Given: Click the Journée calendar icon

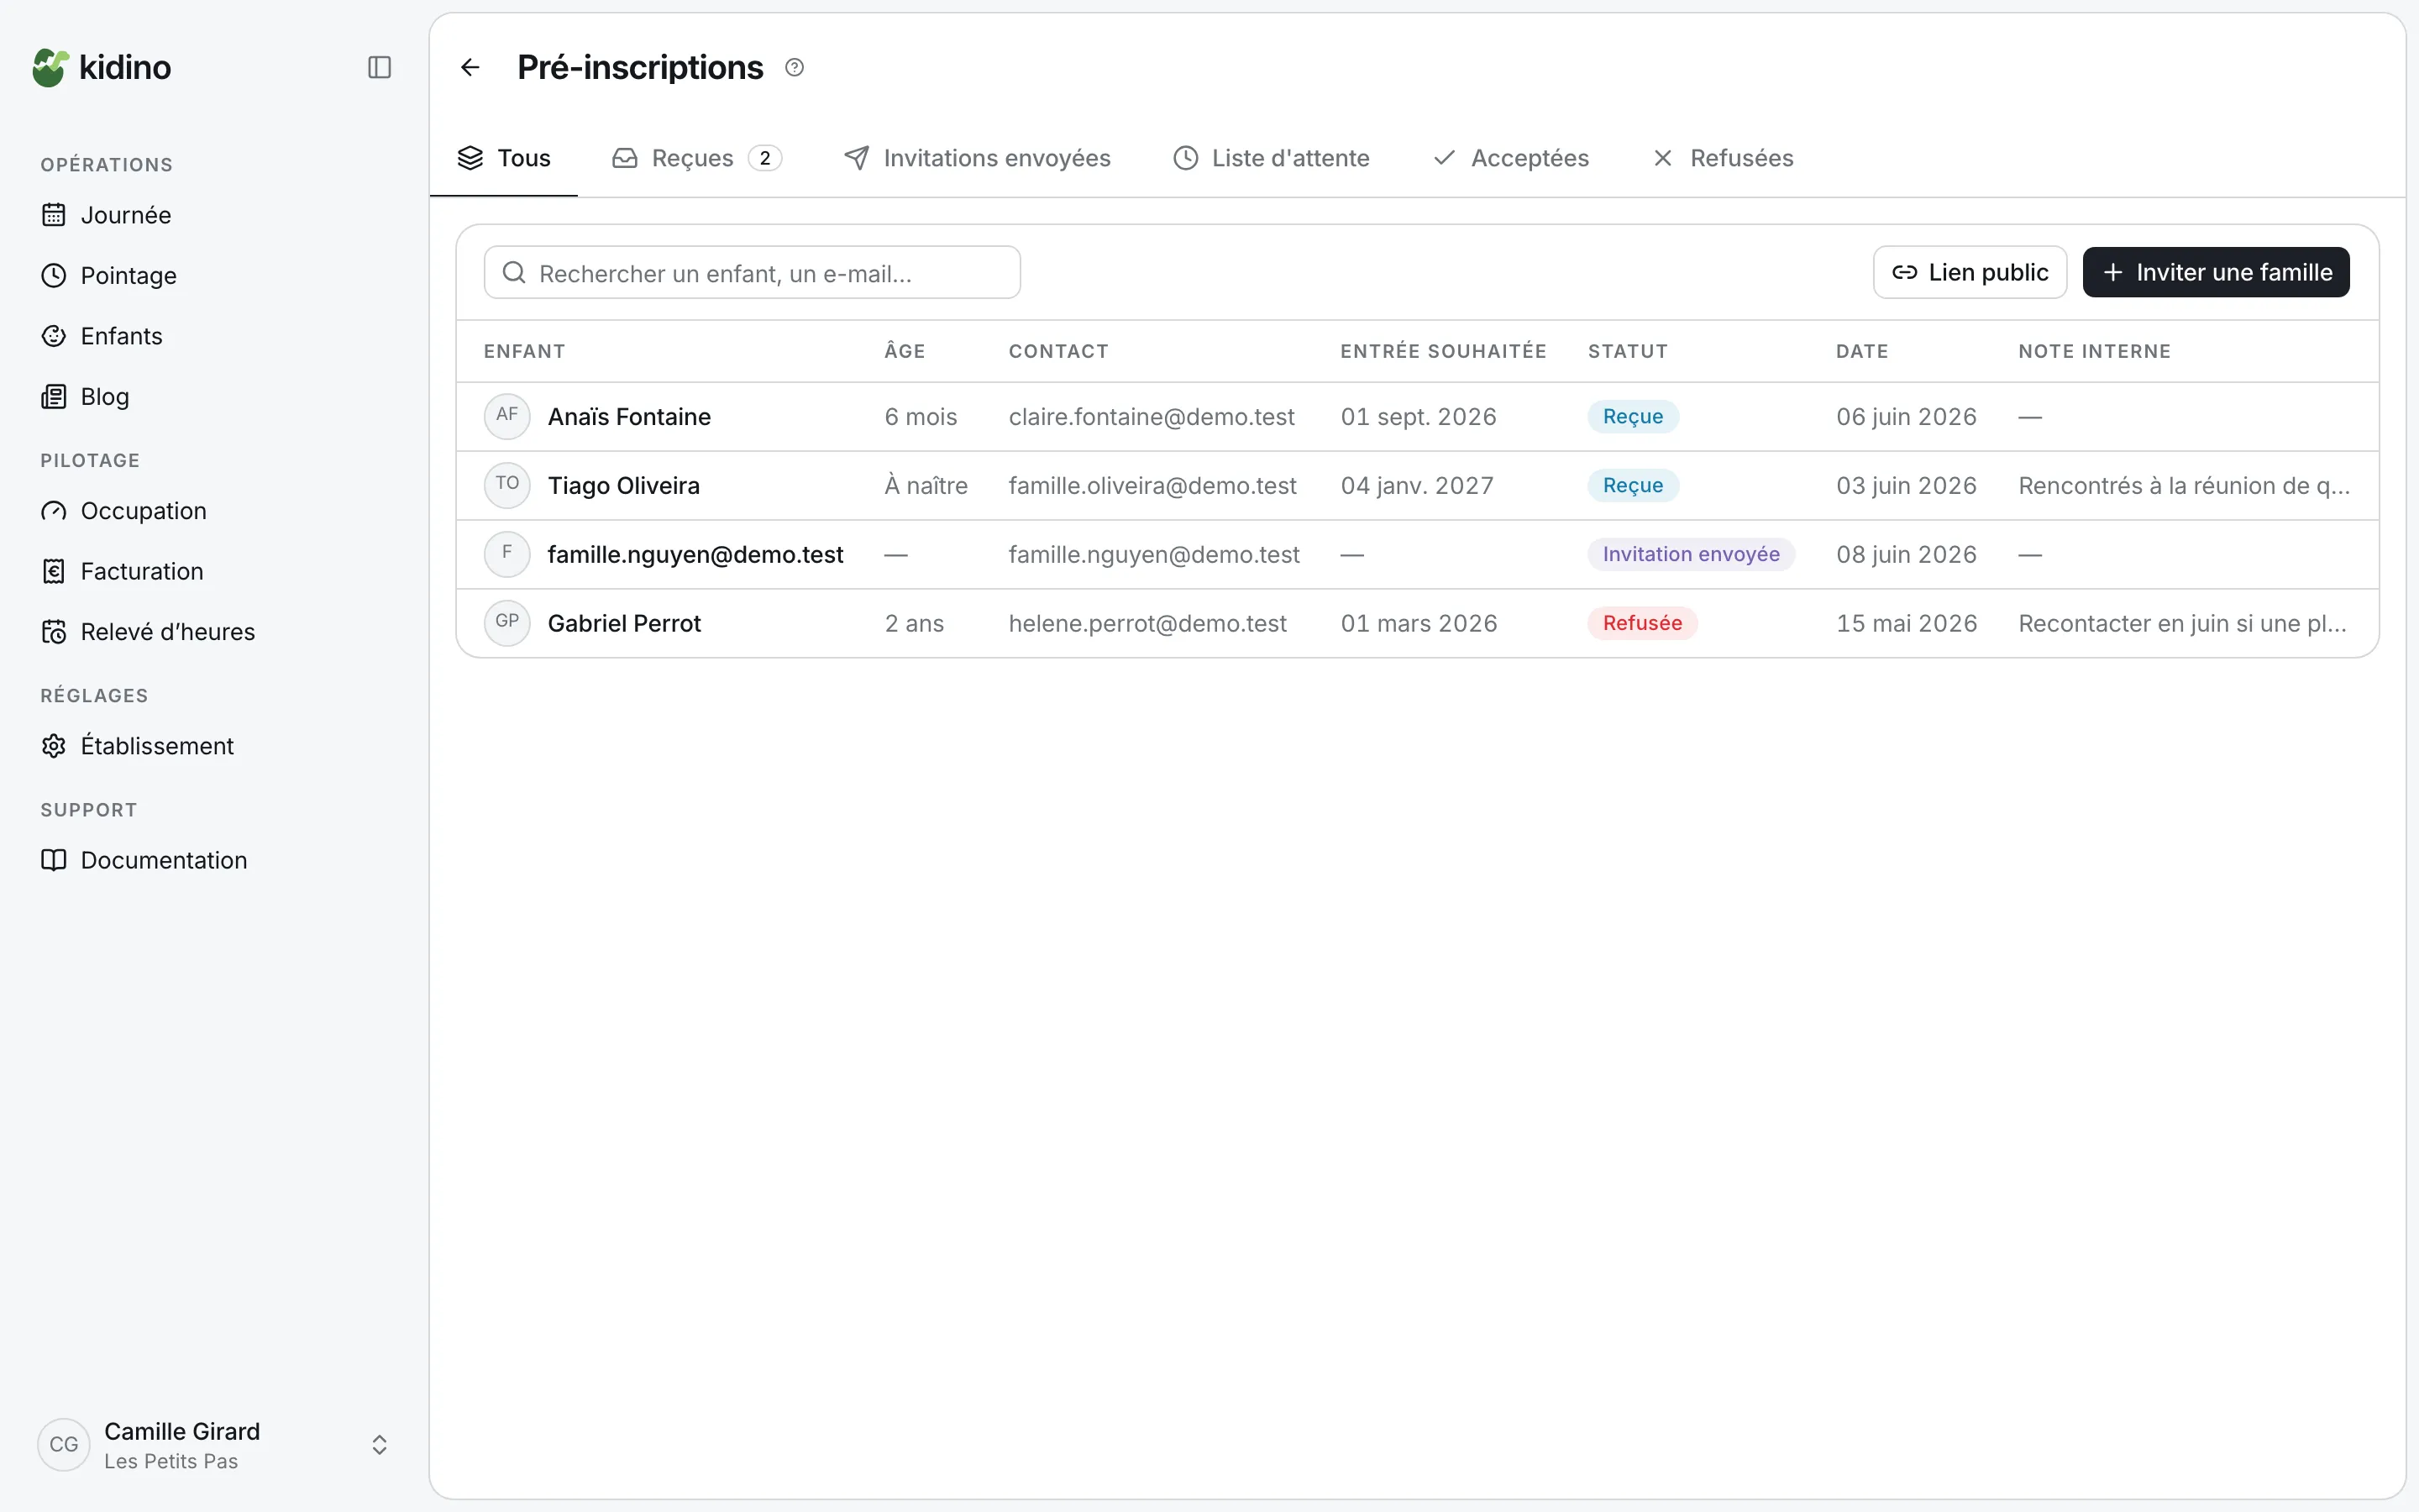Looking at the screenshot, I should 54,215.
